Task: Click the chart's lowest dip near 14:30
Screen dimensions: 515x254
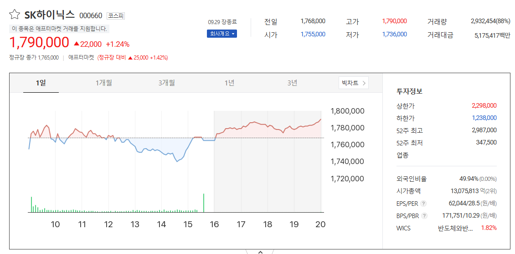Action: click(177, 161)
